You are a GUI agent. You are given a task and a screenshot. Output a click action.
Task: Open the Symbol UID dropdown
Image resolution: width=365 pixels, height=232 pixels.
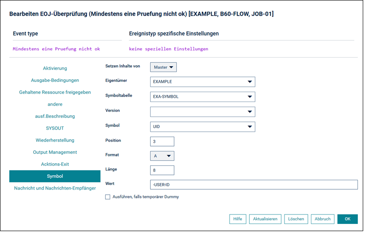(x=203, y=127)
